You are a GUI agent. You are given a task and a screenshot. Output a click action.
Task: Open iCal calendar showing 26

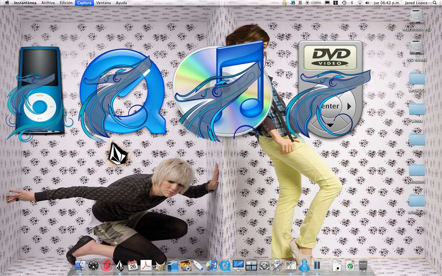(133, 266)
